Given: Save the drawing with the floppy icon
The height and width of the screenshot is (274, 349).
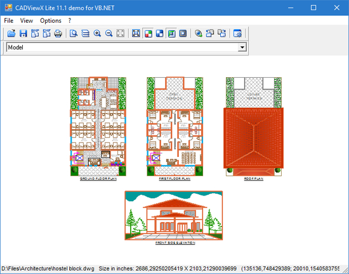Looking at the screenshot, I should point(23,34).
